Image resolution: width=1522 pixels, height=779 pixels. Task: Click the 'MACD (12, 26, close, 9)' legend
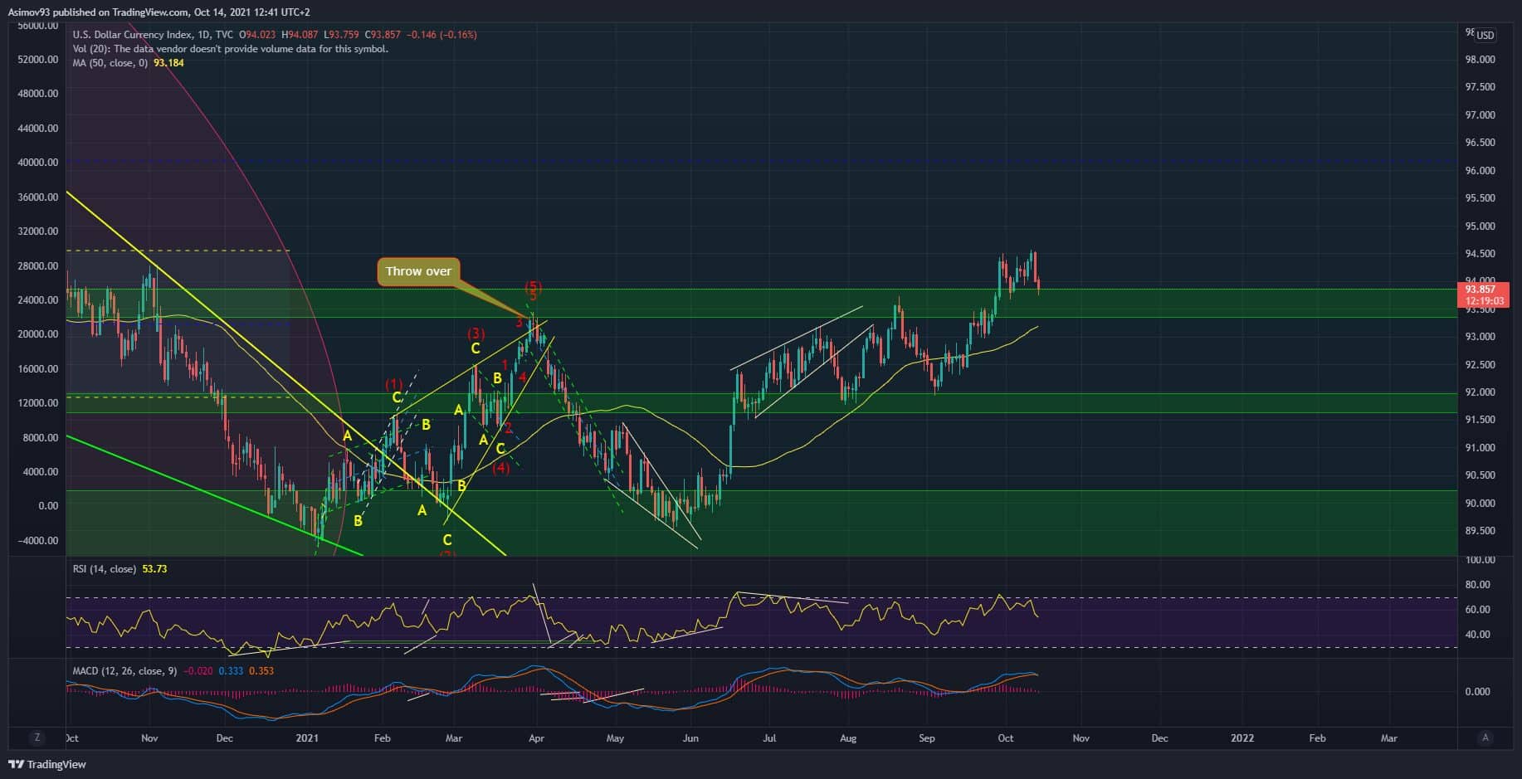pos(124,671)
